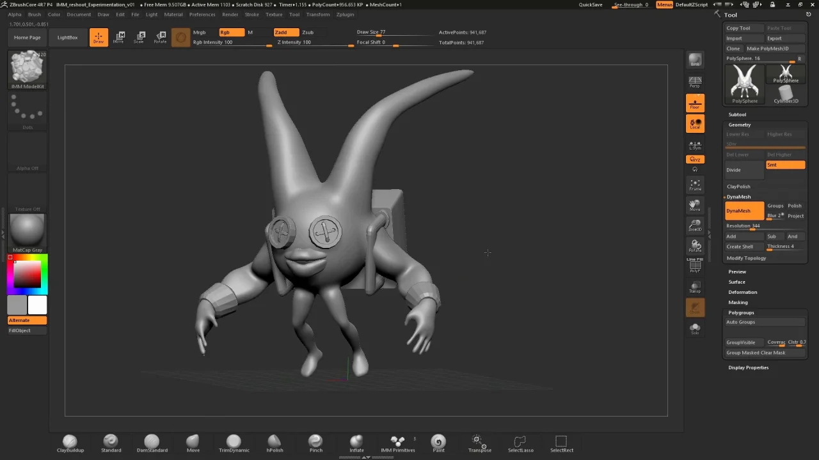Click the Zoom3D navigation icon
The width and height of the screenshot is (819, 460).
coord(695,226)
